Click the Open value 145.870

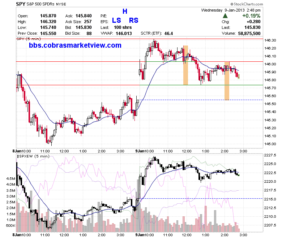coord(48,16)
